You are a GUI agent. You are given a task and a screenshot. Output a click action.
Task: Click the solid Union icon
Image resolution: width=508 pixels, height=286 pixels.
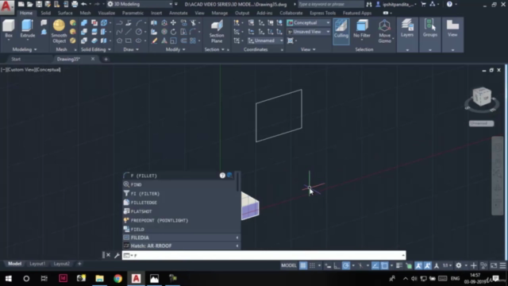[x=84, y=23]
